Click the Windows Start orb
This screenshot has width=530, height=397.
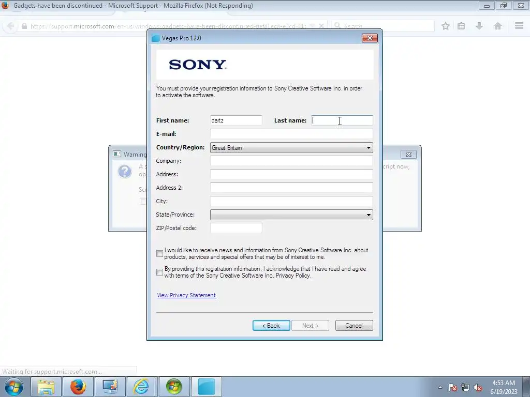14,387
